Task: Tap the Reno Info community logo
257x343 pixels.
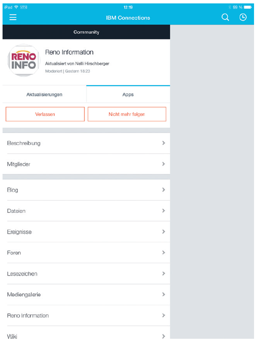Action: [23, 60]
